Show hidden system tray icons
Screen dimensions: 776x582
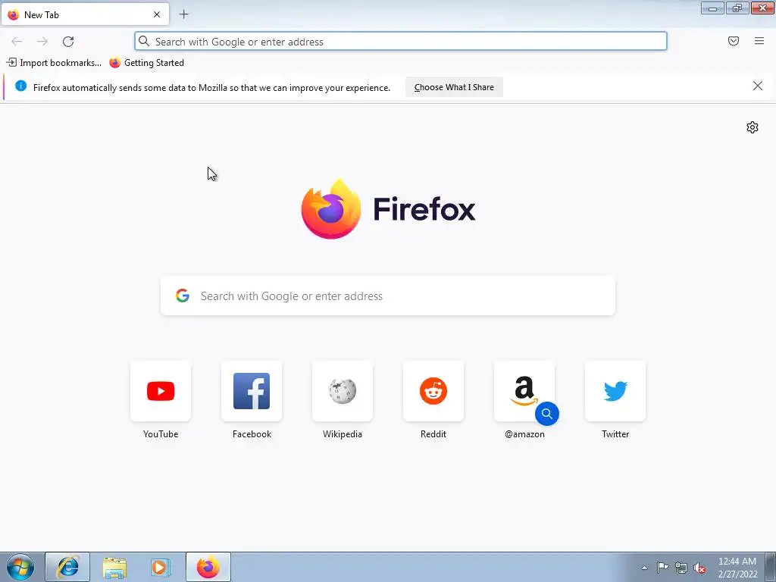(644, 568)
